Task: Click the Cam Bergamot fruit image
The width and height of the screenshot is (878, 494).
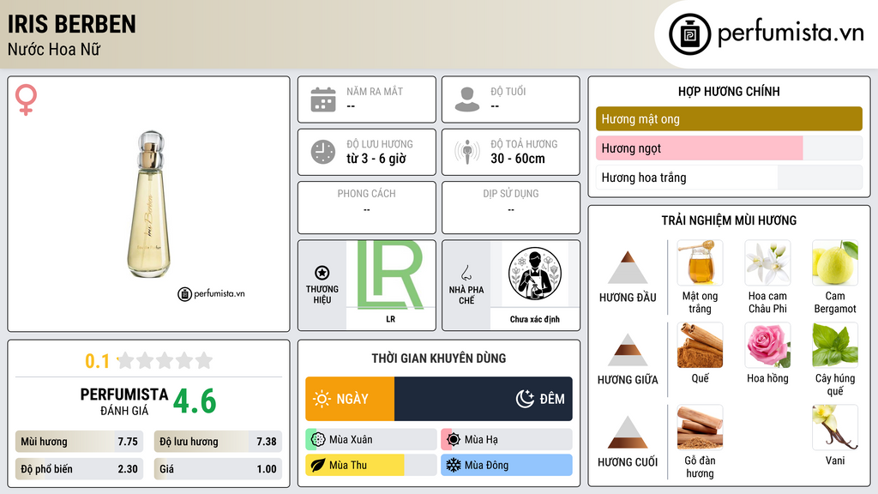Action: [835, 262]
